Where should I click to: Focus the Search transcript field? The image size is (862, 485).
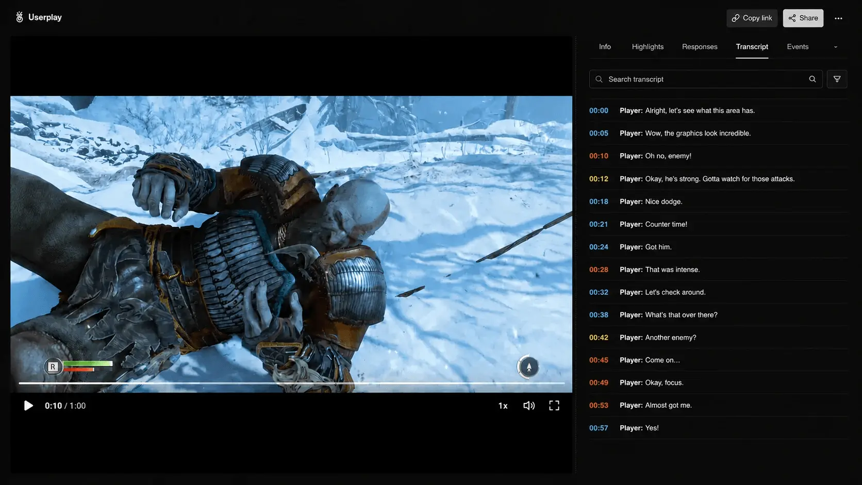[706, 79]
